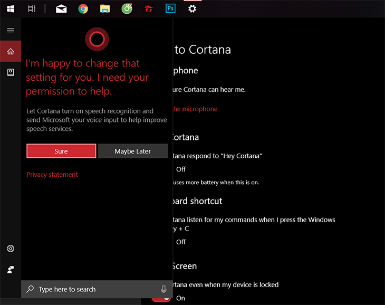Click the Off label under keyboard shortcut

pyautogui.click(x=181, y=242)
